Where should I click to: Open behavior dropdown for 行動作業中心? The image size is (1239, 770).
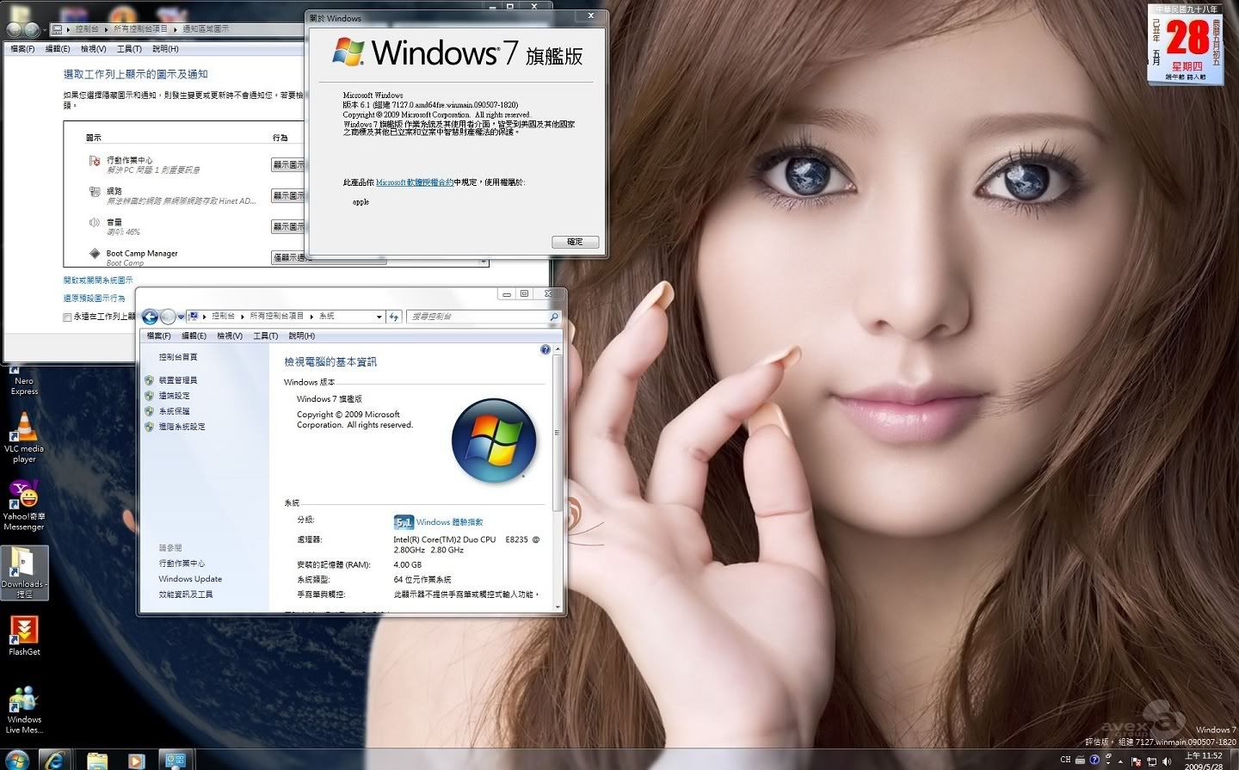tap(289, 164)
